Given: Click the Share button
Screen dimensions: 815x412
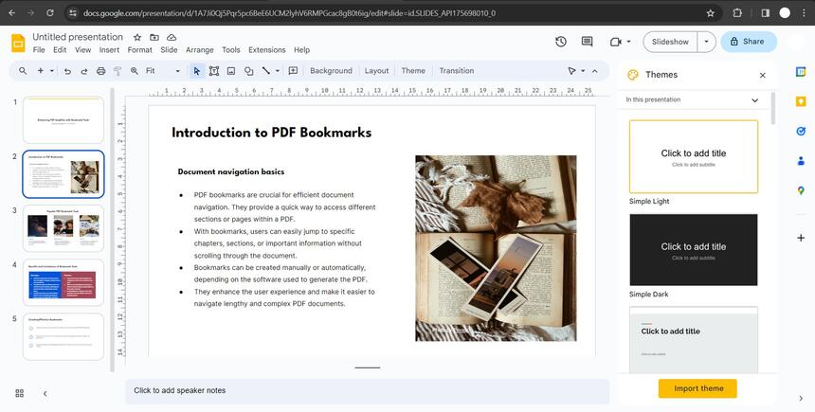Looking at the screenshot, I should [x=748, y=42].
